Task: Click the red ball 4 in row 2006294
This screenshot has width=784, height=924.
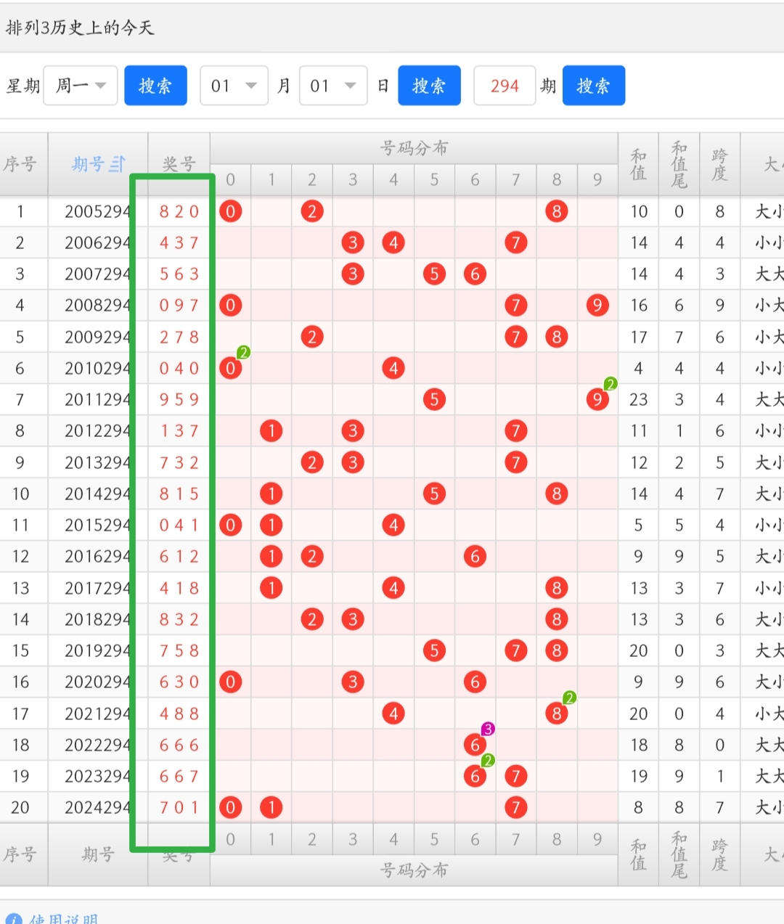Action: coord(393,242)
